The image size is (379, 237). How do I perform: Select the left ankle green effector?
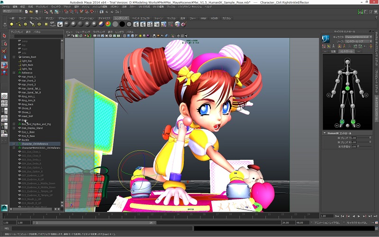click(x=353, y=121)
